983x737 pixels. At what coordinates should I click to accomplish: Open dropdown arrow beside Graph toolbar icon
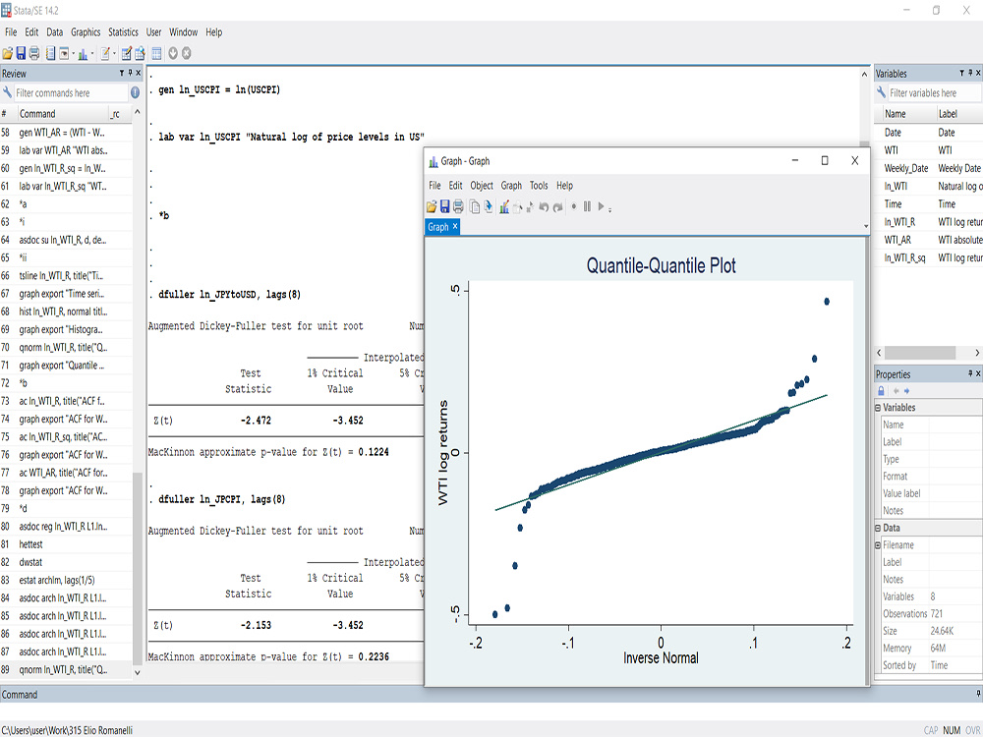[92, 54]
